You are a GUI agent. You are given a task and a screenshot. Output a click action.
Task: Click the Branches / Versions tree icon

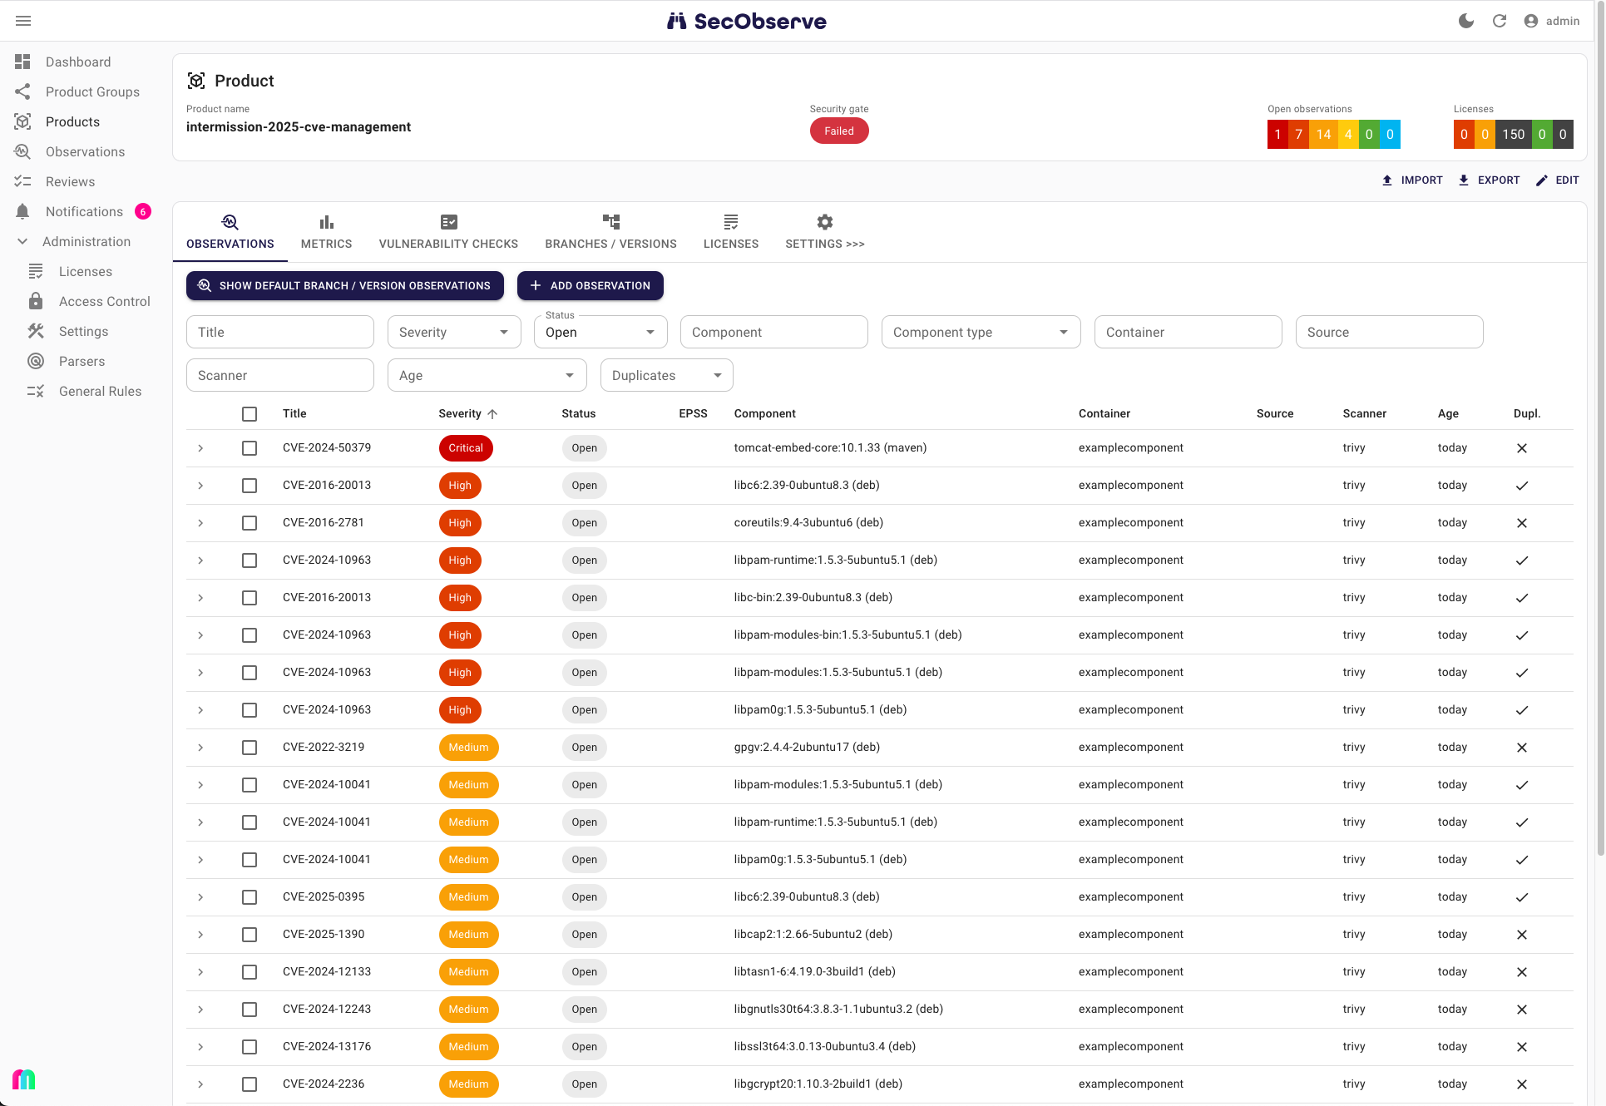pos(611,222)
